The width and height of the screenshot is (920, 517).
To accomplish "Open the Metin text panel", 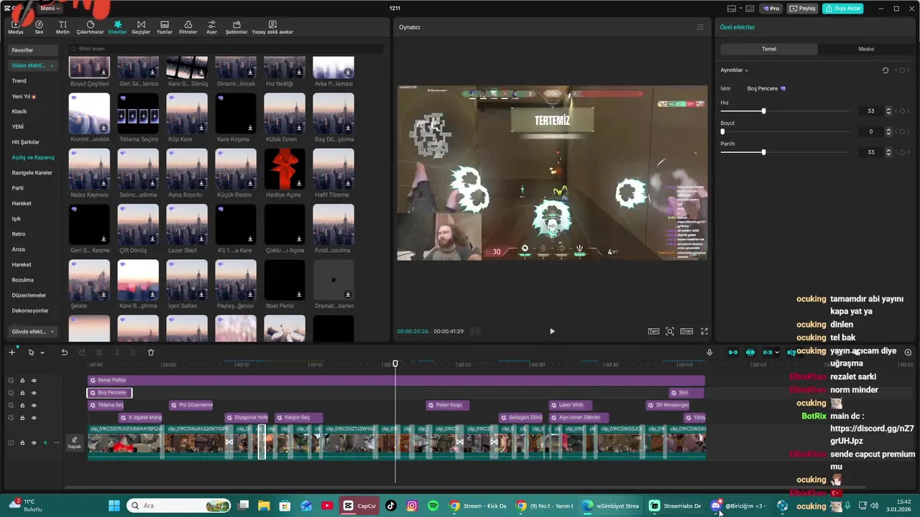I will [x=63, y=27].
